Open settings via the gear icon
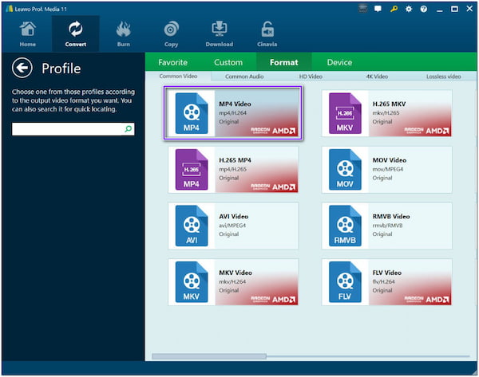Image resolution: width=479 pixels, height=377 pixels. (409, 9)
